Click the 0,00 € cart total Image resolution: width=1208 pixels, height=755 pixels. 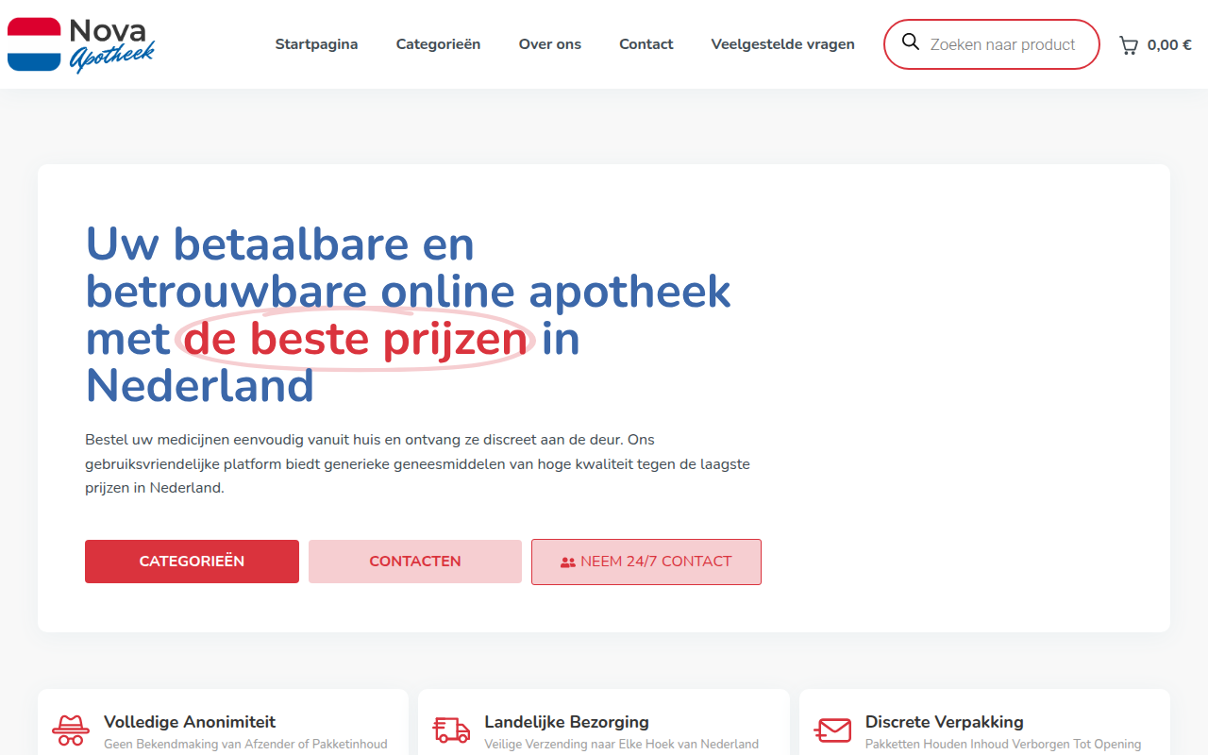[1169, 44]
